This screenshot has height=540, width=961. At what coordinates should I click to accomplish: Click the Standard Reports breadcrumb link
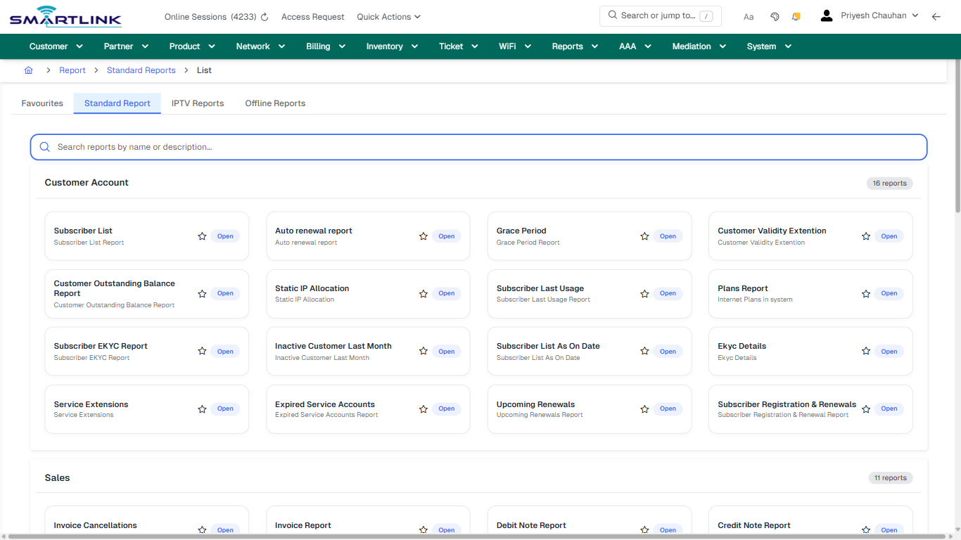click(x=141, y=70)
